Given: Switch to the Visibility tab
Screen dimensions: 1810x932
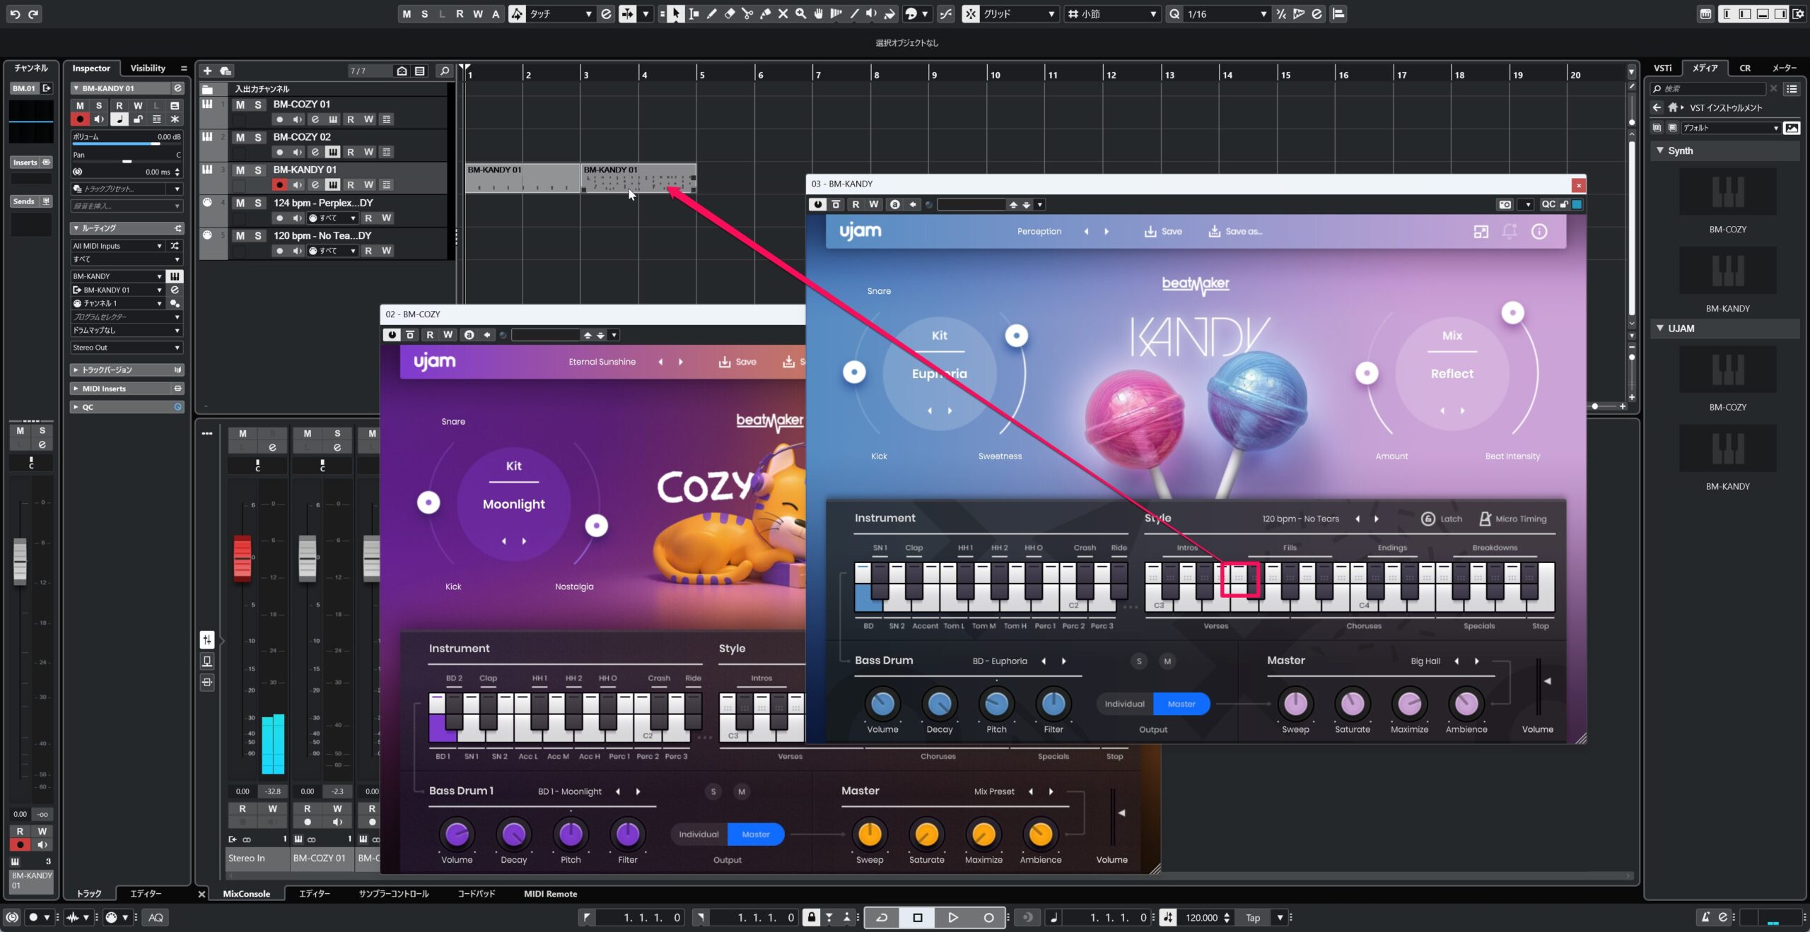Looking at the screenshot, I should click(x=148, y=69).
